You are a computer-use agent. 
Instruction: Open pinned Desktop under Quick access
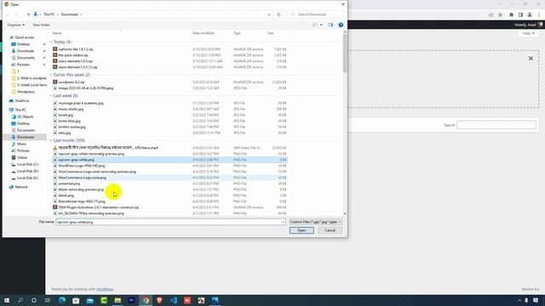point(23,44)
